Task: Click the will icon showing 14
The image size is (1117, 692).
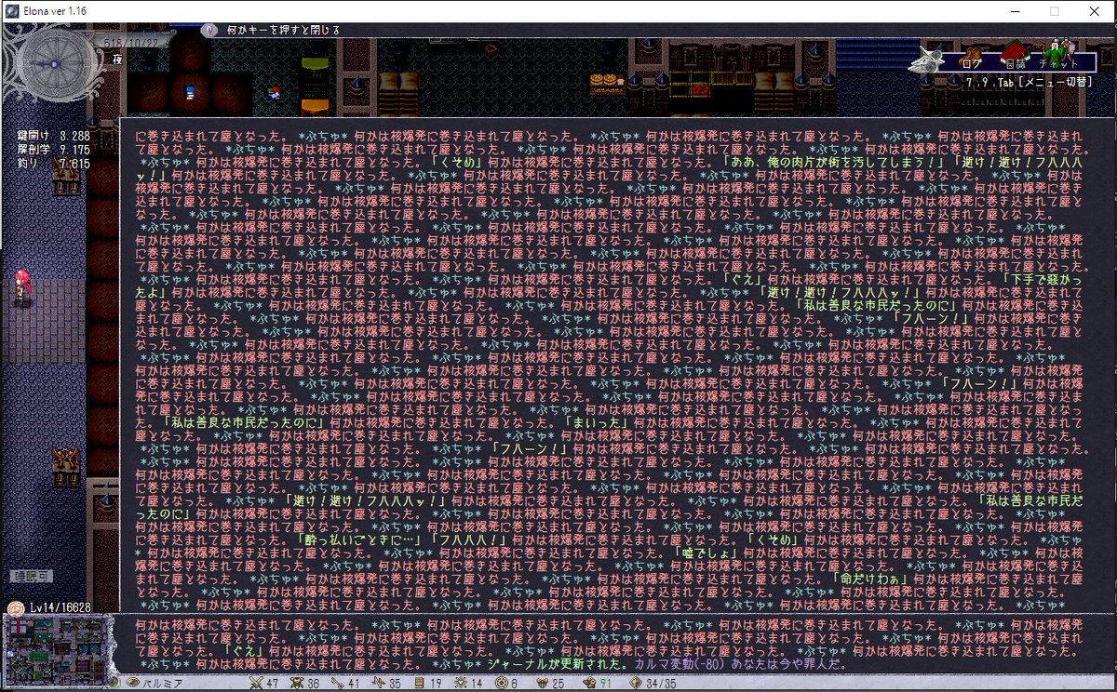Action: (459, 684)
